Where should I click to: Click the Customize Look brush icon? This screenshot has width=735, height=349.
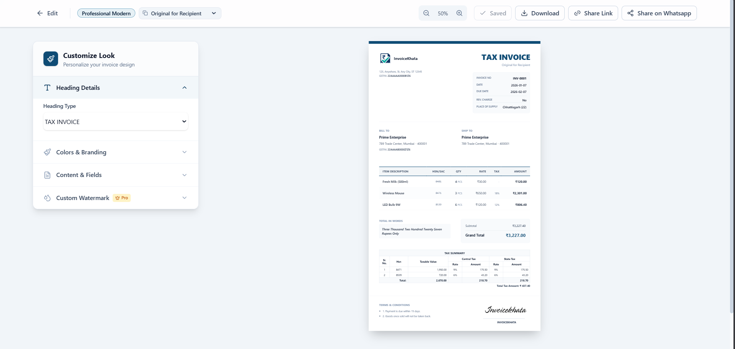coord(50,59)
